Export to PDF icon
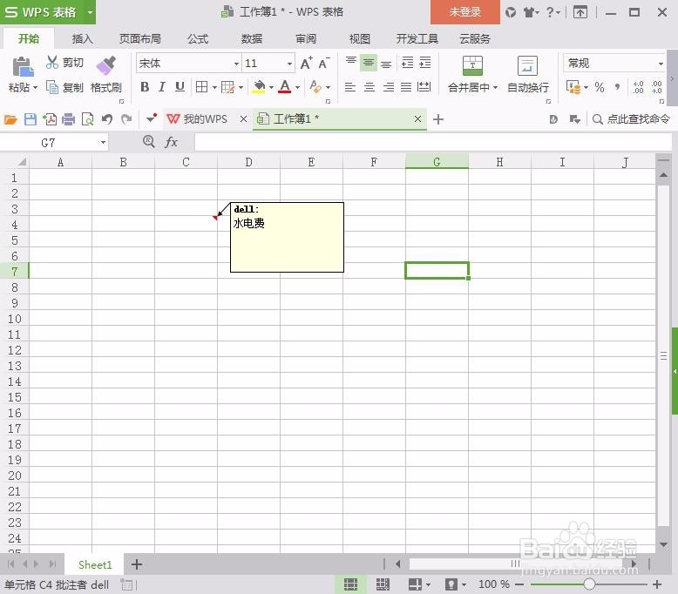 pos(50,119)
